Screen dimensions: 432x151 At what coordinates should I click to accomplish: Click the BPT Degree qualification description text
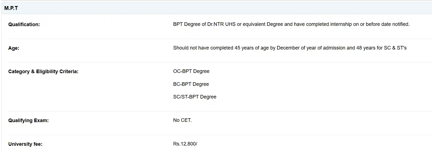(x=291, y=24)
